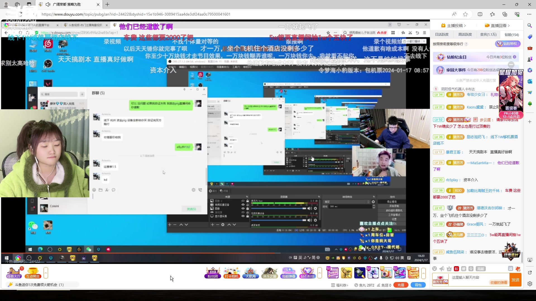536x301 pixels.
Task: Open the 钻石粉丝 diamond fan icon
Action: pos(307,273)
